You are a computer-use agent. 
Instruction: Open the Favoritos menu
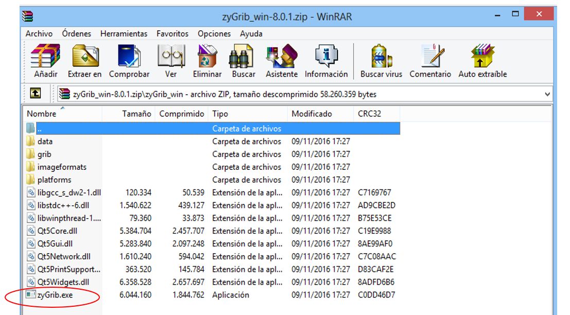[172, 33]
